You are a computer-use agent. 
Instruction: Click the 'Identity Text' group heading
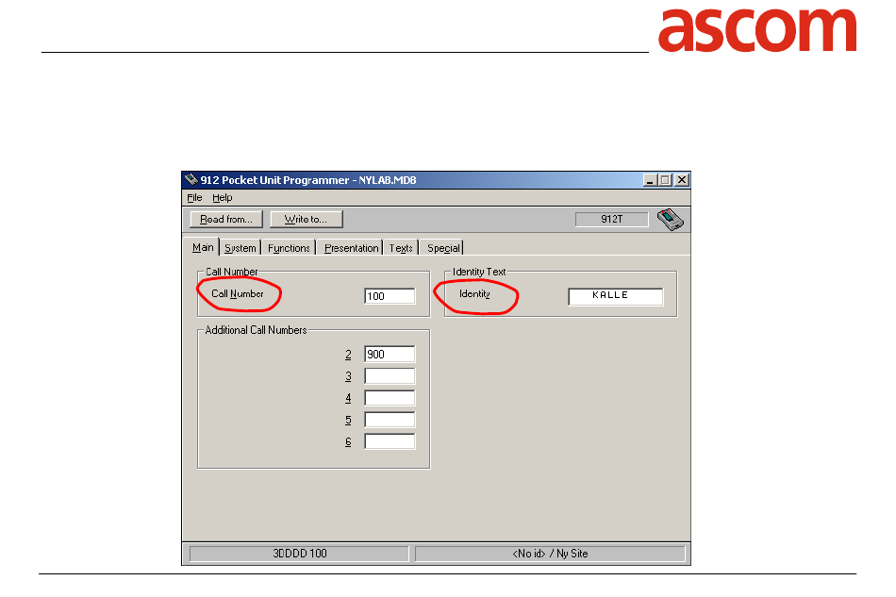point(479,272)
